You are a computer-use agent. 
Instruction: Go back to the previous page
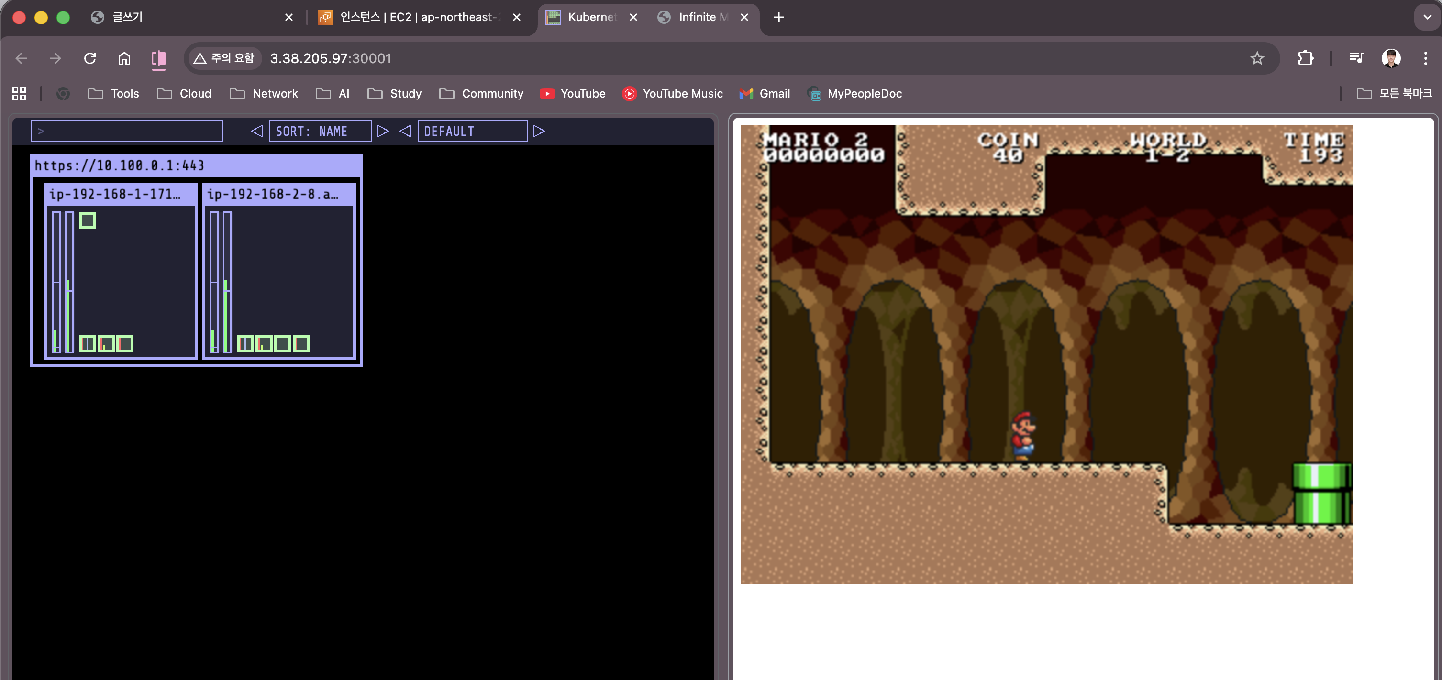click(x=21, y=58)
